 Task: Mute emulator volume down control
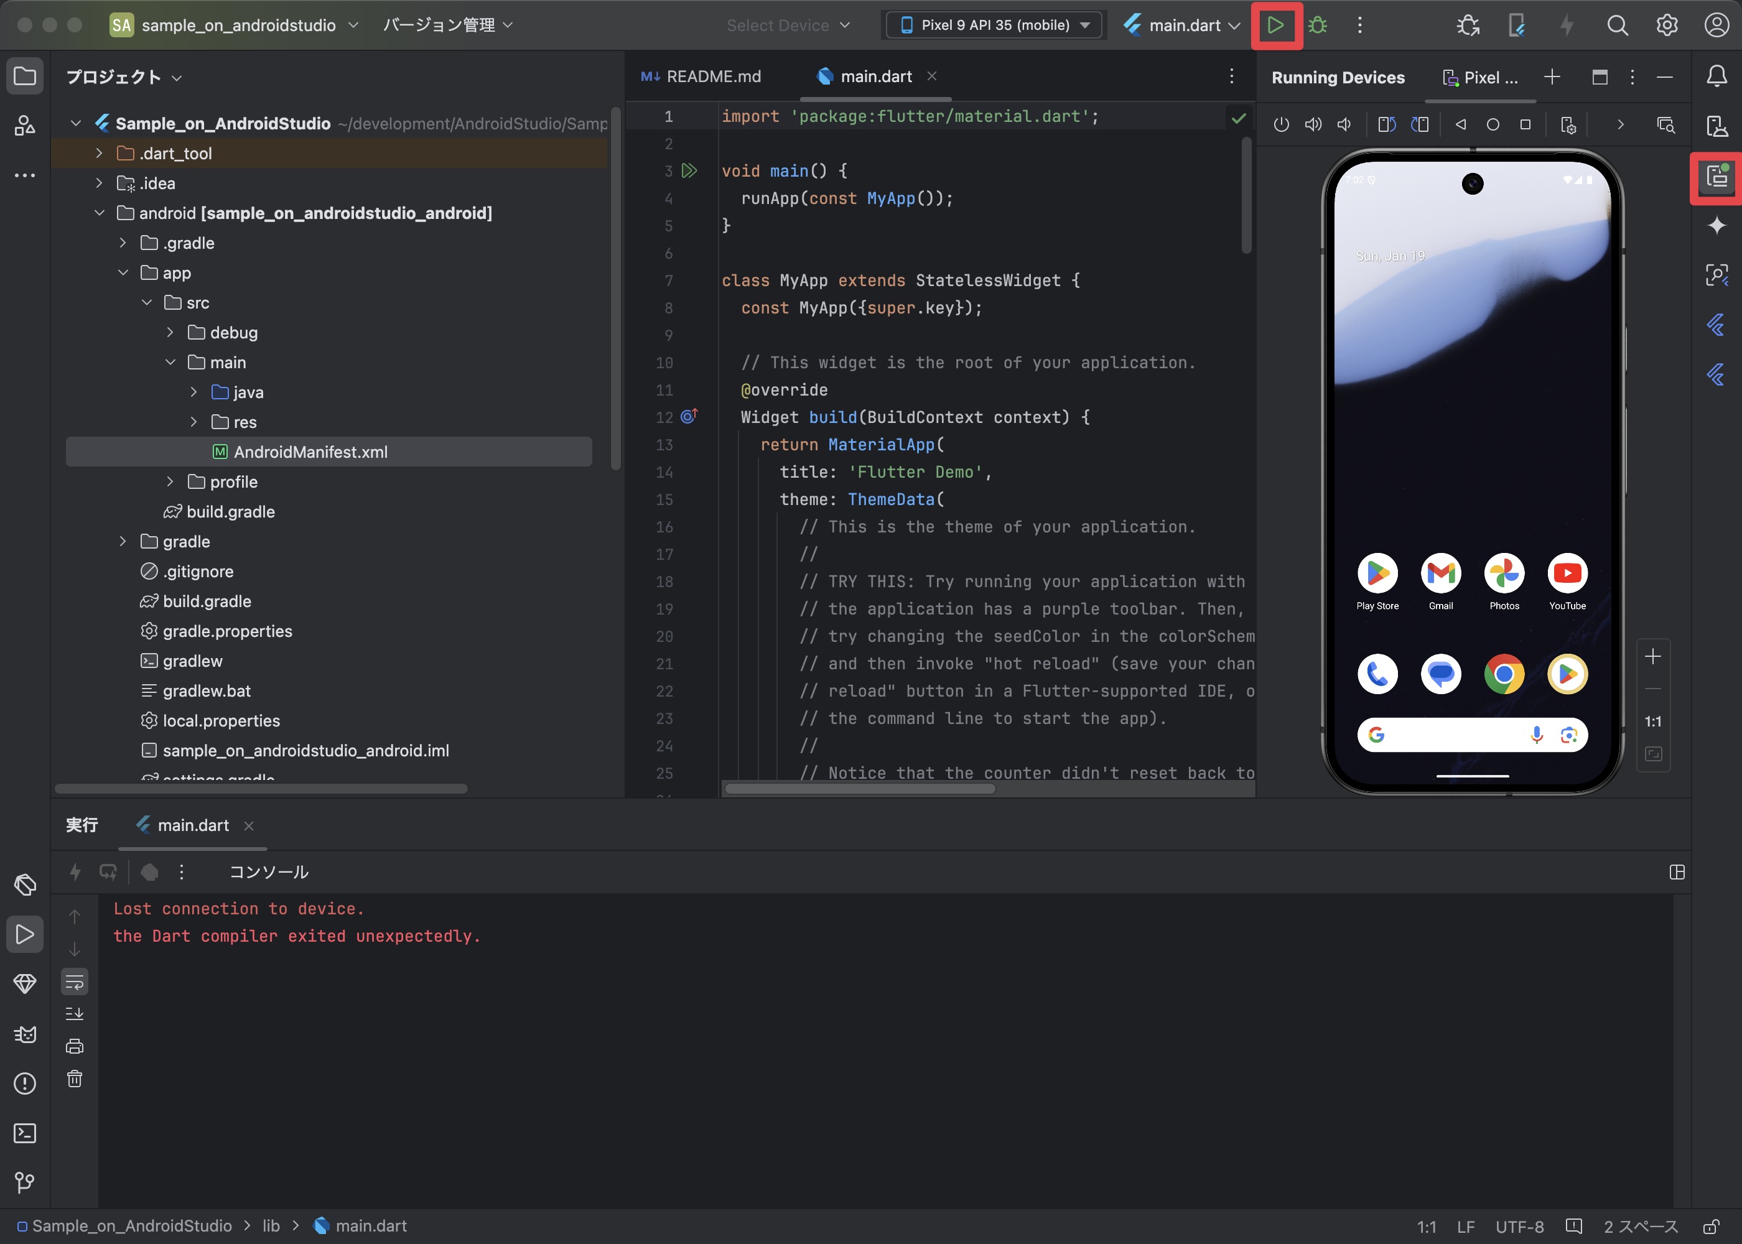point(1344,124)
